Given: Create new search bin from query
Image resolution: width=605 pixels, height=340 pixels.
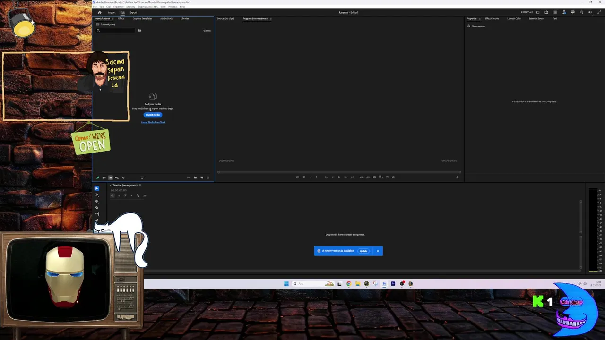Looking at the screenshot, I should point(139,30).
